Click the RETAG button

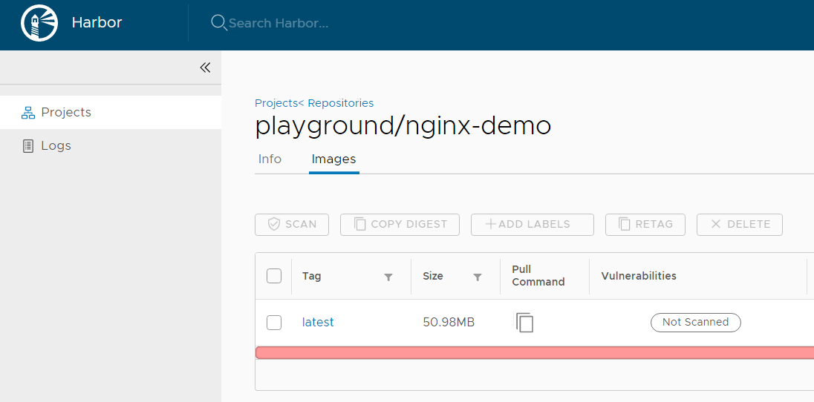click(645, 225)
